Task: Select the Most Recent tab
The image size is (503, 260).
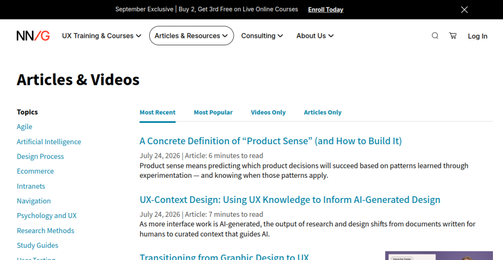Action: (x=158, y=112)
